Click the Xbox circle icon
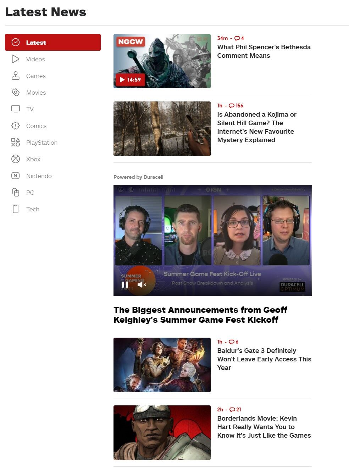This screenshot has height=471, width=349. (x=16, y=159)
